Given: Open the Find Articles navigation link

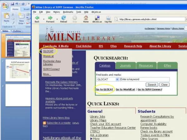Looking at the screenshot, I should [x=84, y=46].
